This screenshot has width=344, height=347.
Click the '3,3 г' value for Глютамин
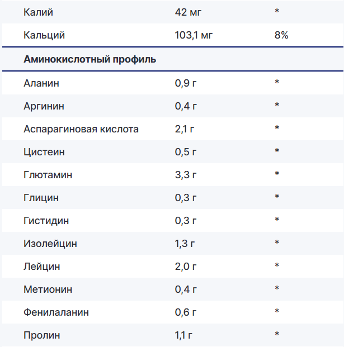(x=186, y=175)
